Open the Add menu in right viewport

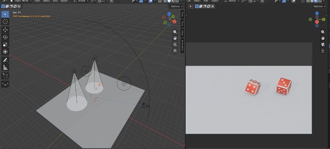pos(206,1)
